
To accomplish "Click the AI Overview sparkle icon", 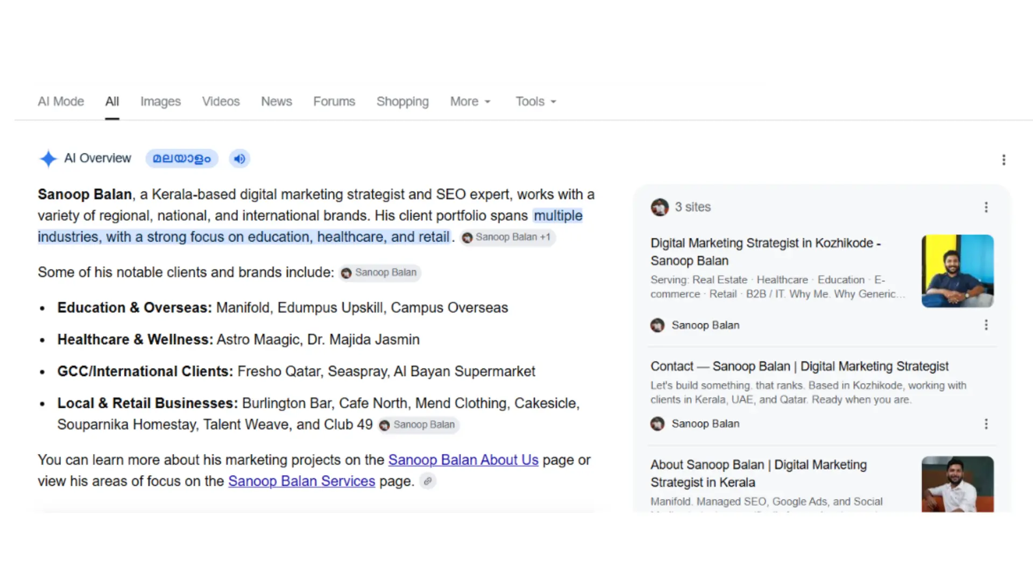I will [x=48, y=159].
